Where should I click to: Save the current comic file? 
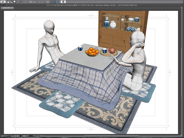tap(14, 2)
